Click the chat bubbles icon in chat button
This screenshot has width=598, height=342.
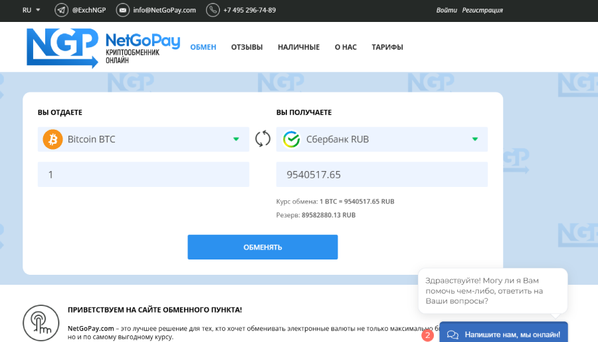(452, 335)
